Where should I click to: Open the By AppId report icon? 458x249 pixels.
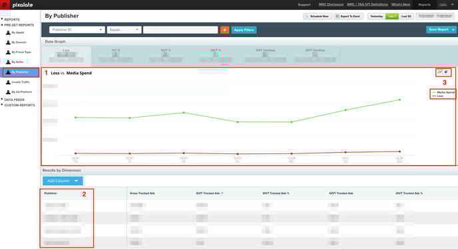8,33
